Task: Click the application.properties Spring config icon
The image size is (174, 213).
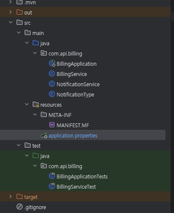Action: coord(44,135)
